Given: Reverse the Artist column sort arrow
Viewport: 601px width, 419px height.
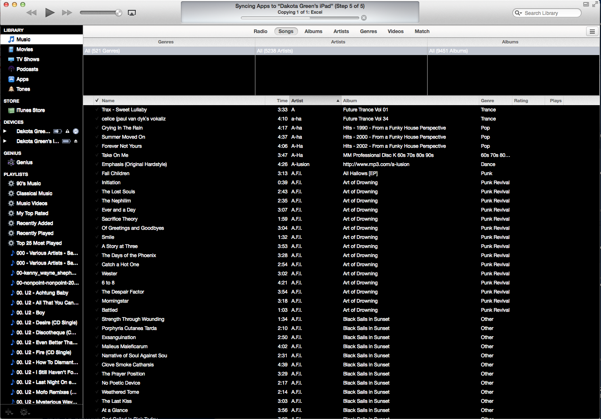Looking at the screenshot, I should (338, 101).
